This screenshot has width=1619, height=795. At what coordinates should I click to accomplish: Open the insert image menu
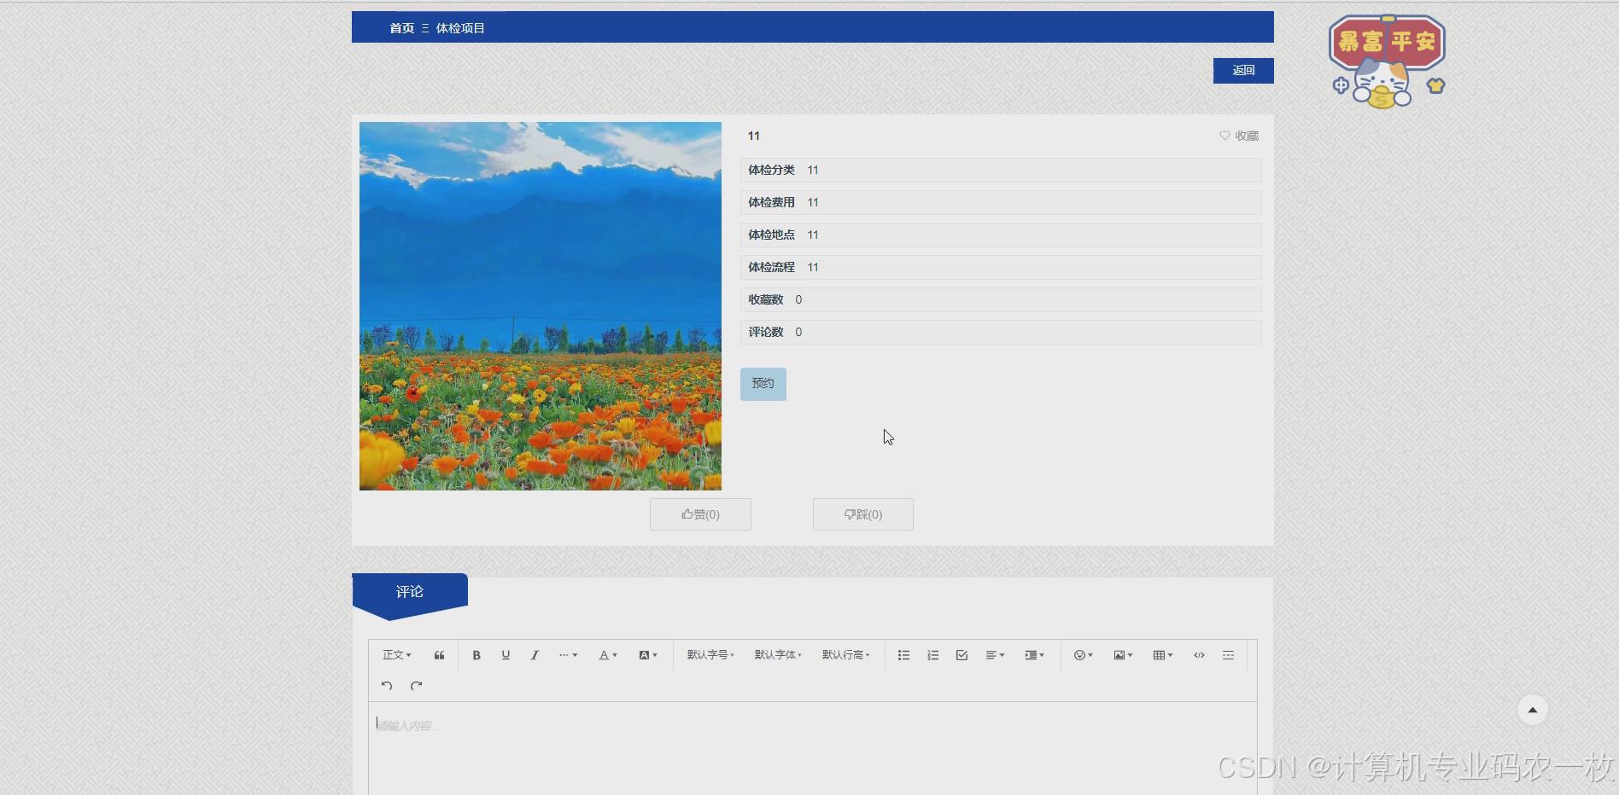[x=1123, y=655]
